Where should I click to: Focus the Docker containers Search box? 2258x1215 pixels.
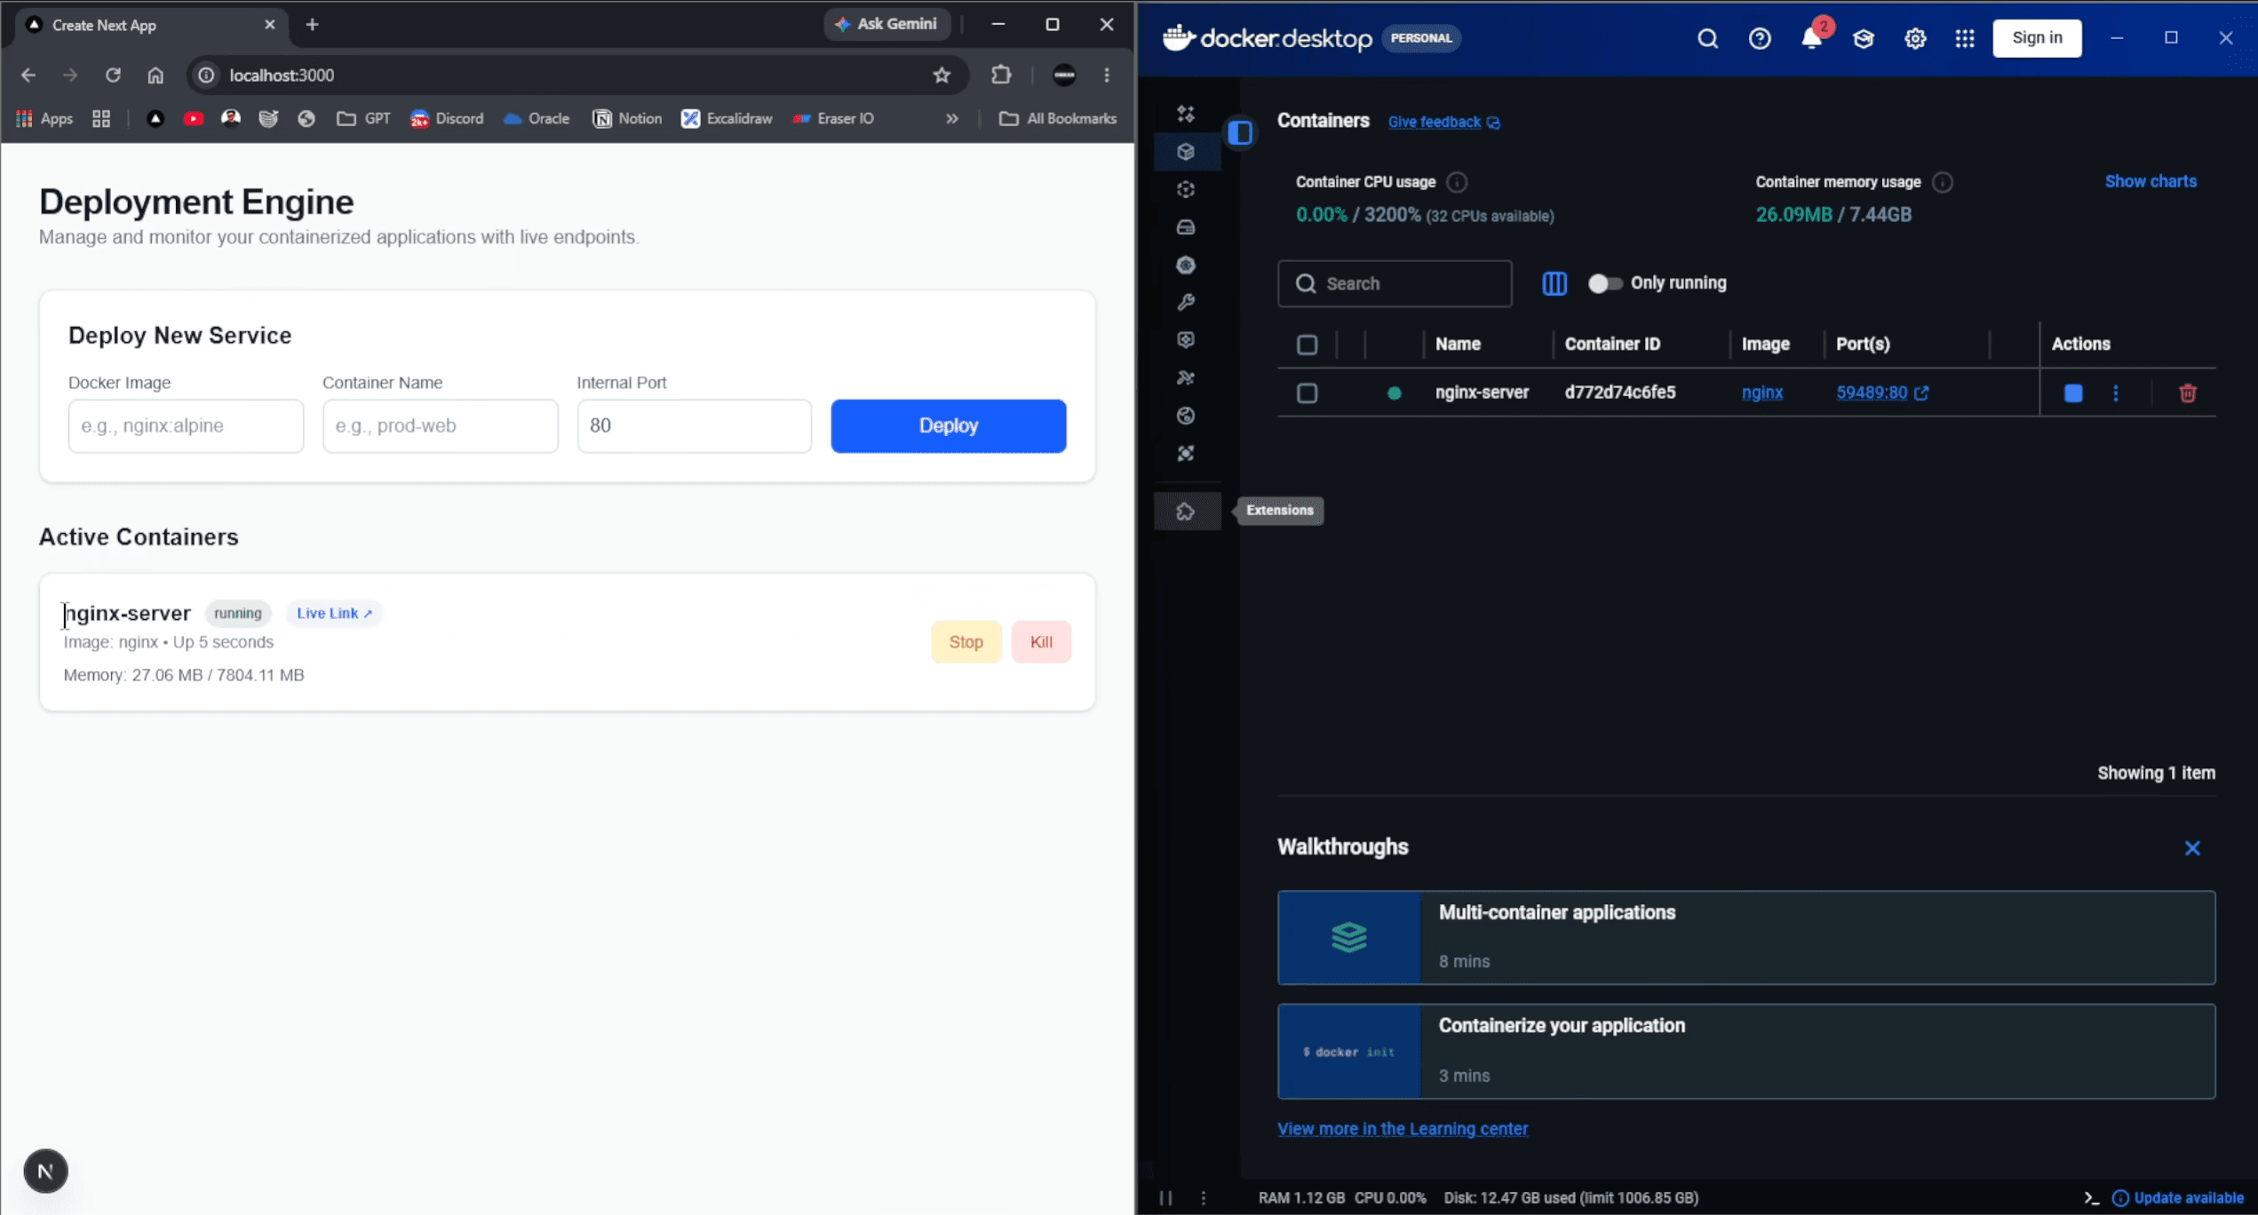(x=1395, y=284)
